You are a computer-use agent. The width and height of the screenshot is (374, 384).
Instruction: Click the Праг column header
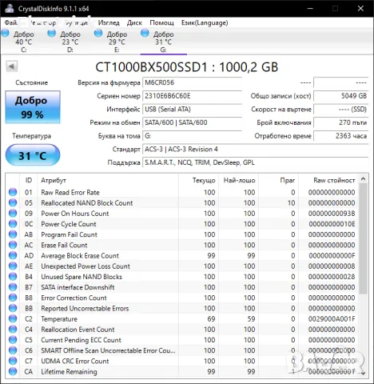279,180
